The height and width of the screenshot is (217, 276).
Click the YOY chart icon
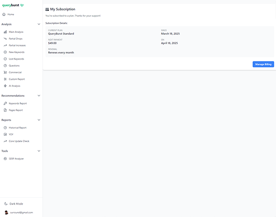point(5,134)
